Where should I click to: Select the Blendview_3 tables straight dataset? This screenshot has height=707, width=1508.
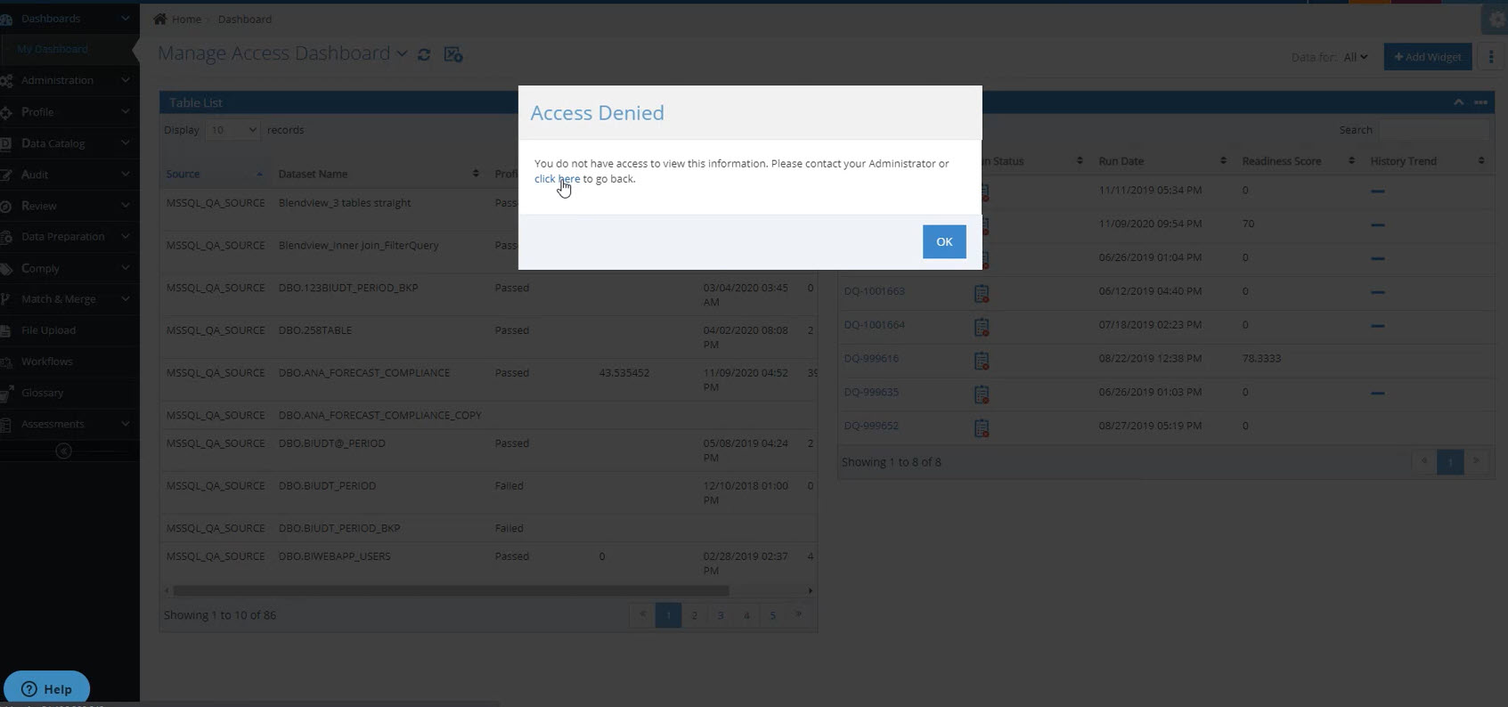[x=345, y=203]
